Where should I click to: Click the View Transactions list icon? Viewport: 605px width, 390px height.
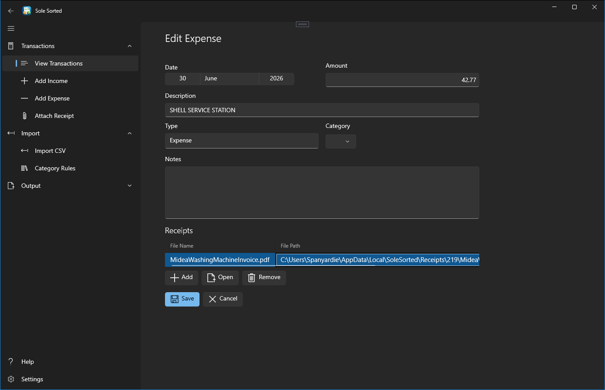point(24,63)
